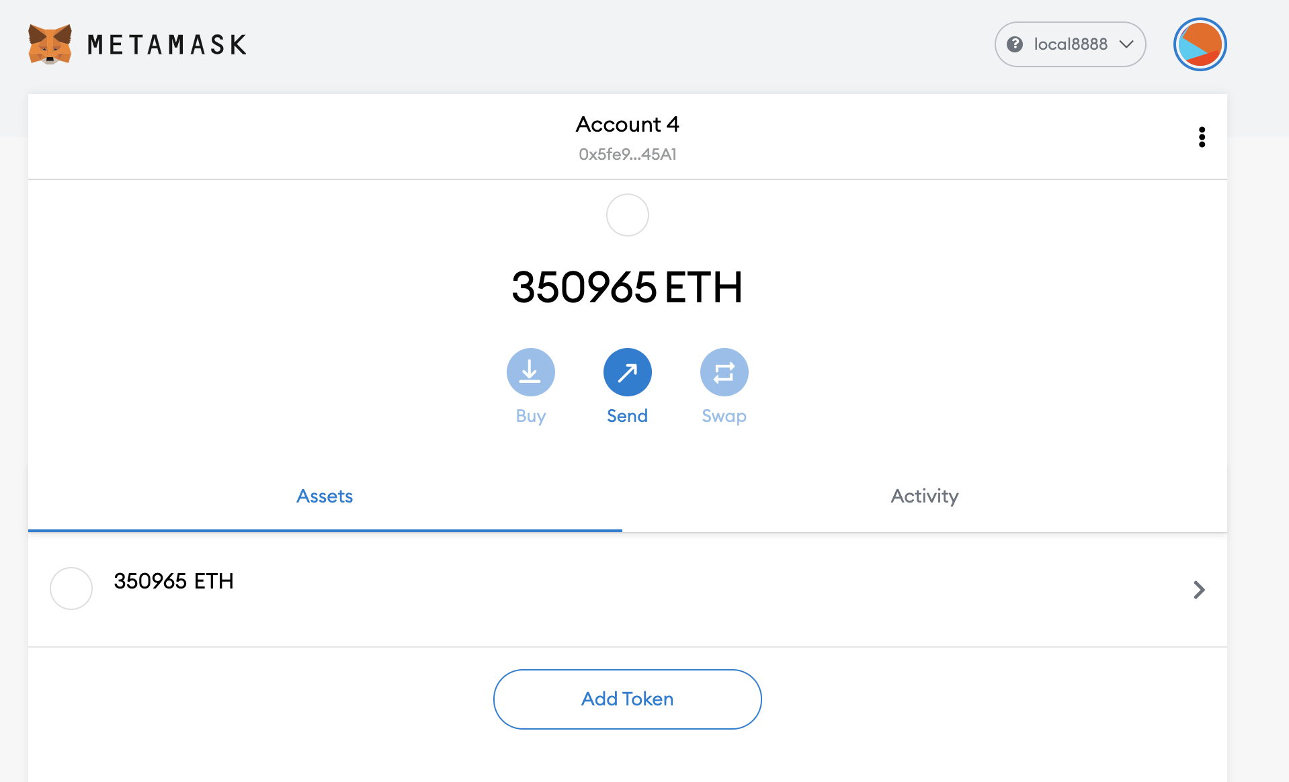Open the Swap icon
This screenshot has height=782, width=1289.
tap(724, 372)
